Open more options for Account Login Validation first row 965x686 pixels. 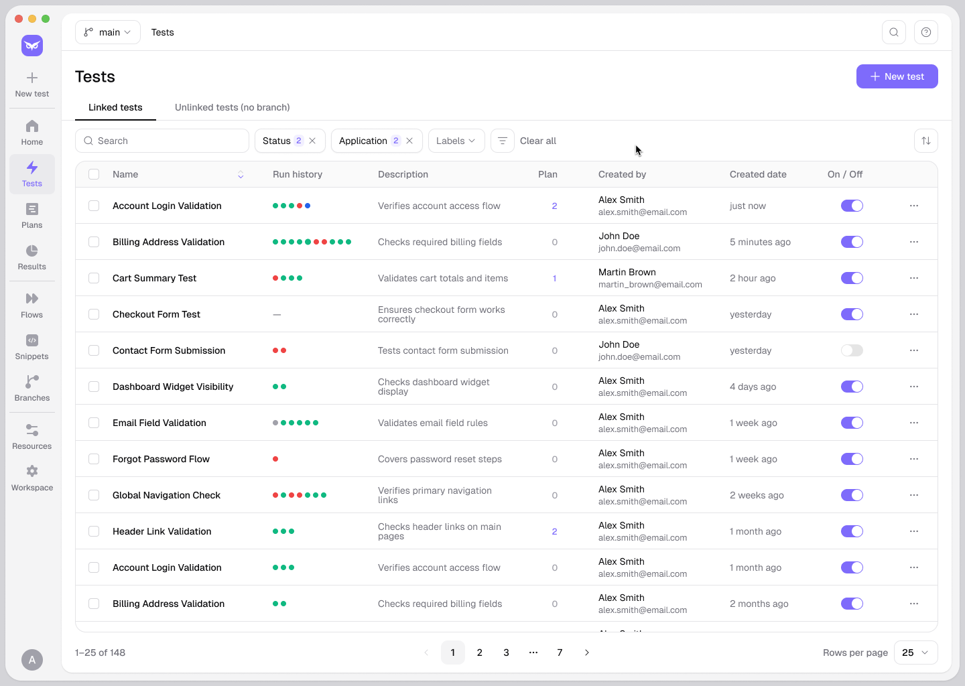tap(914, 206)
